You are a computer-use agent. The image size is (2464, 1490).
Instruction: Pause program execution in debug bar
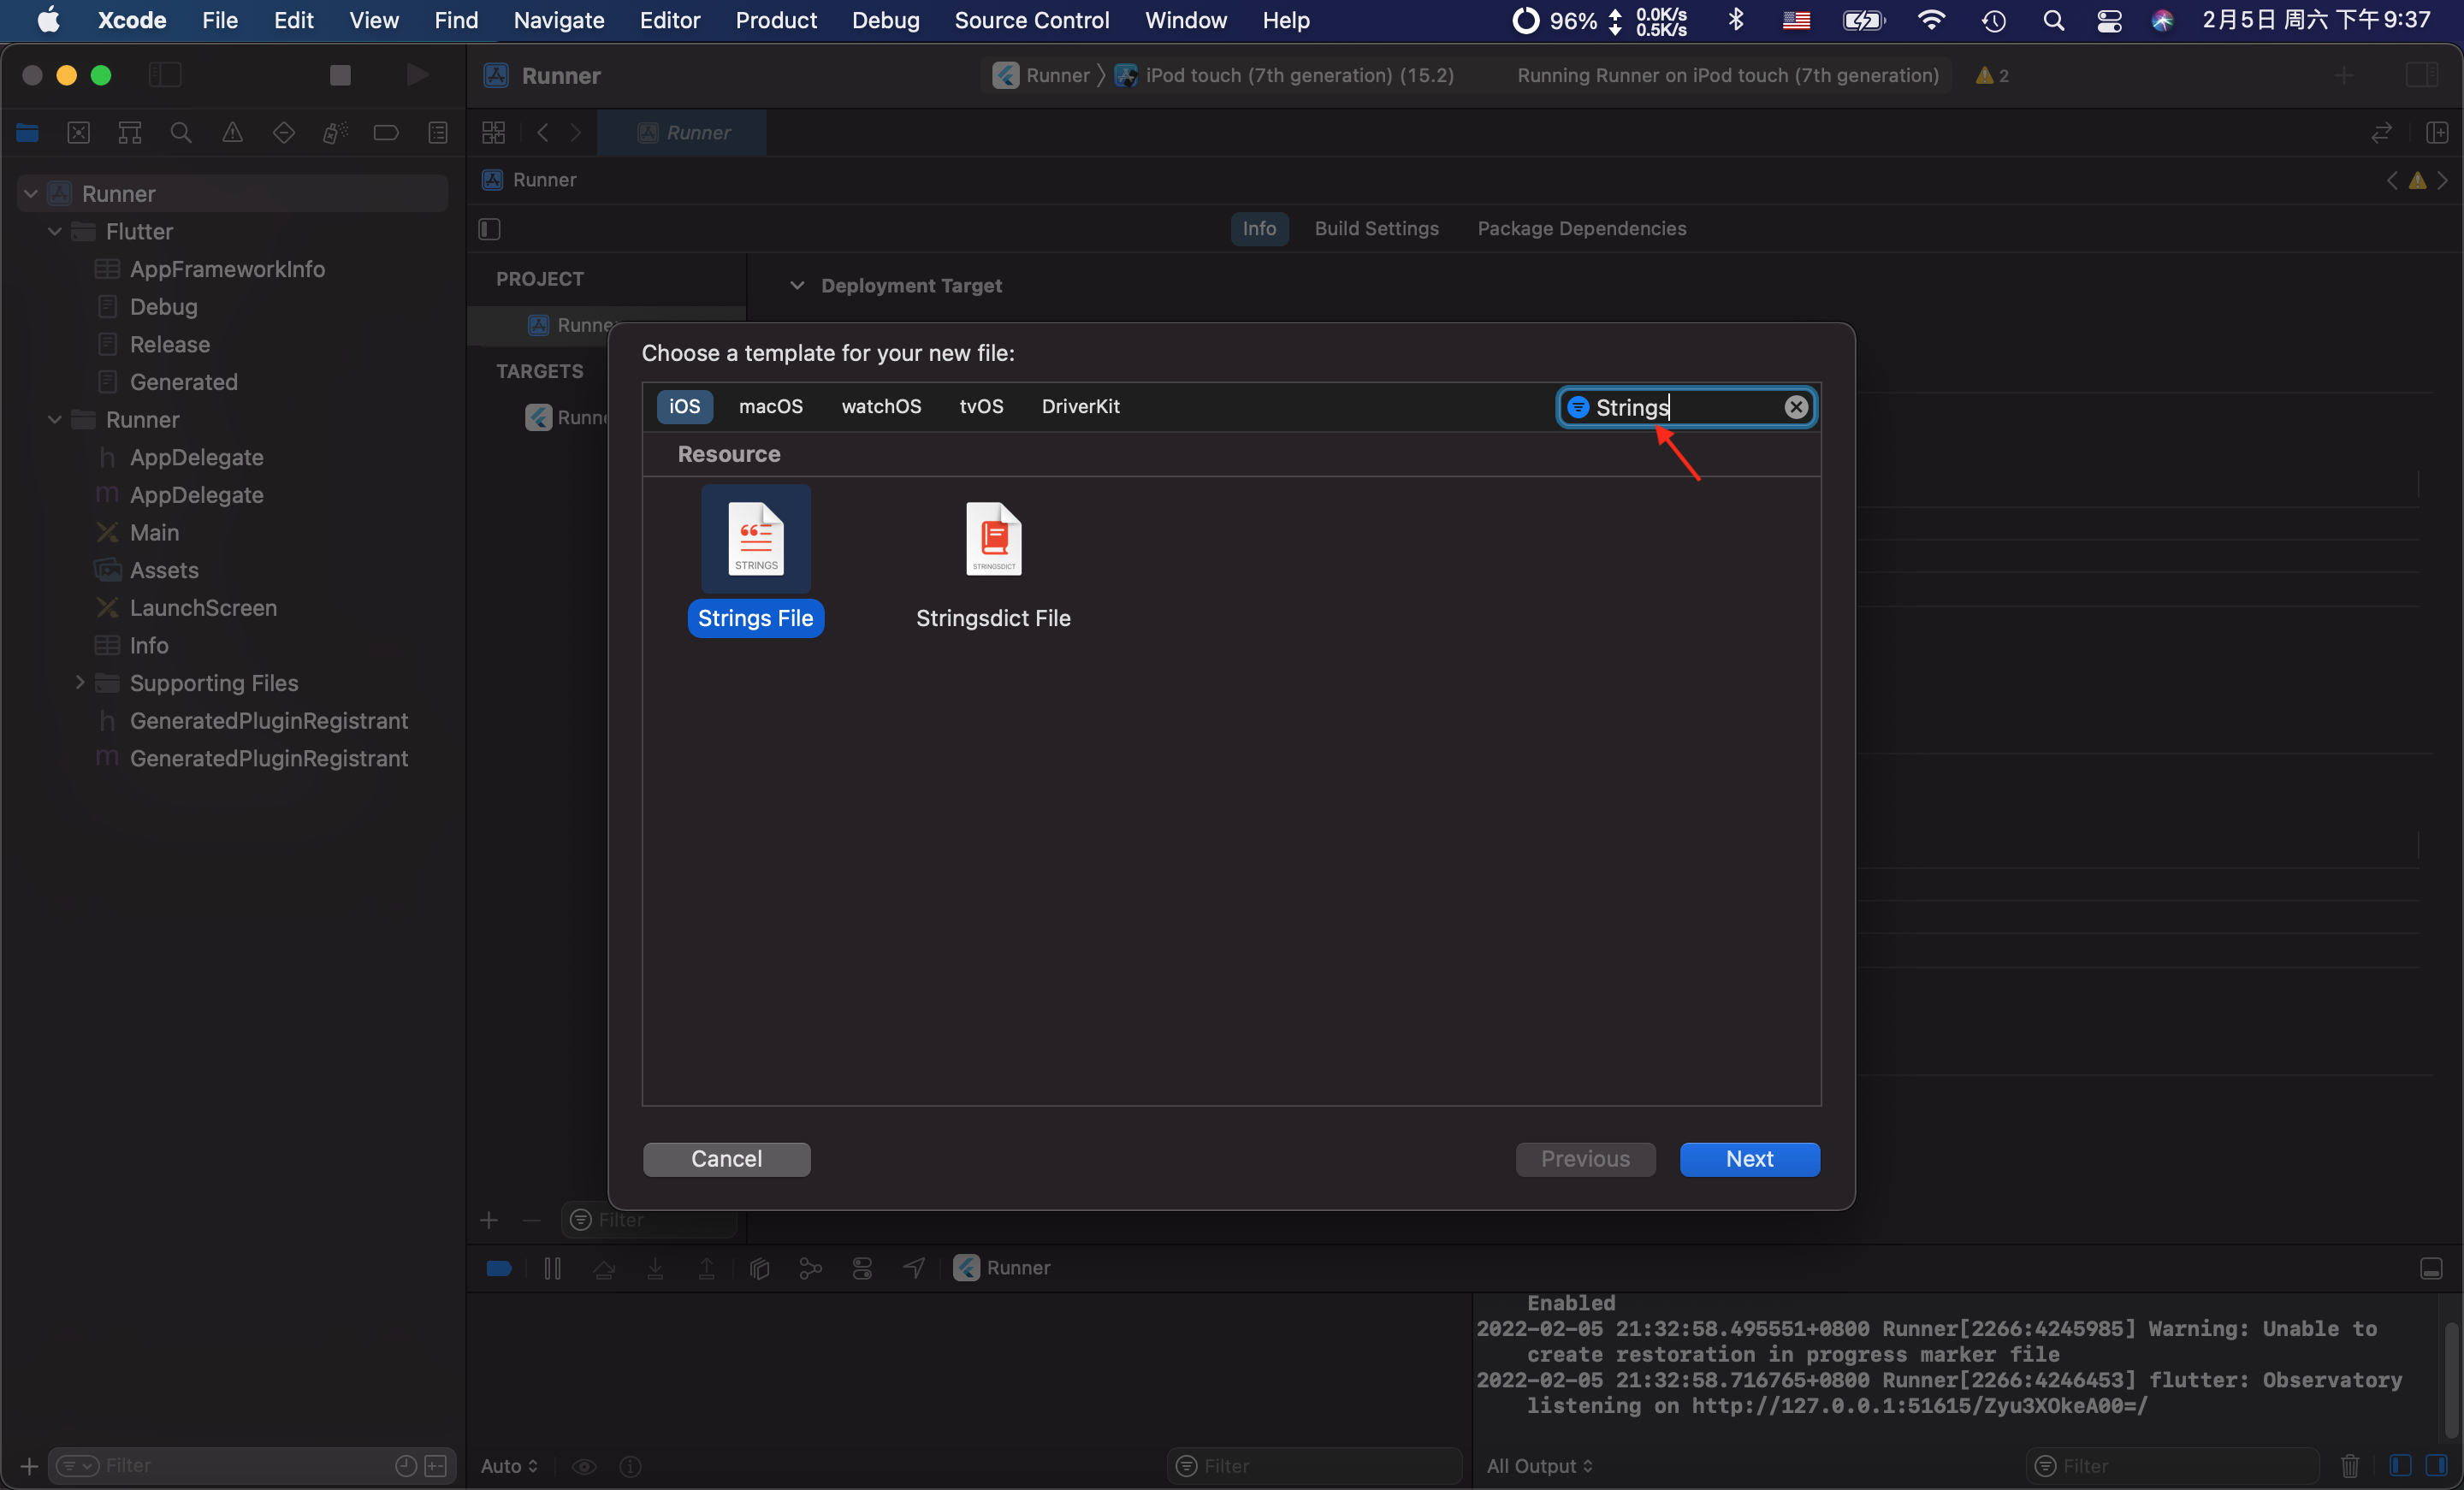[x=552, y=1268]
